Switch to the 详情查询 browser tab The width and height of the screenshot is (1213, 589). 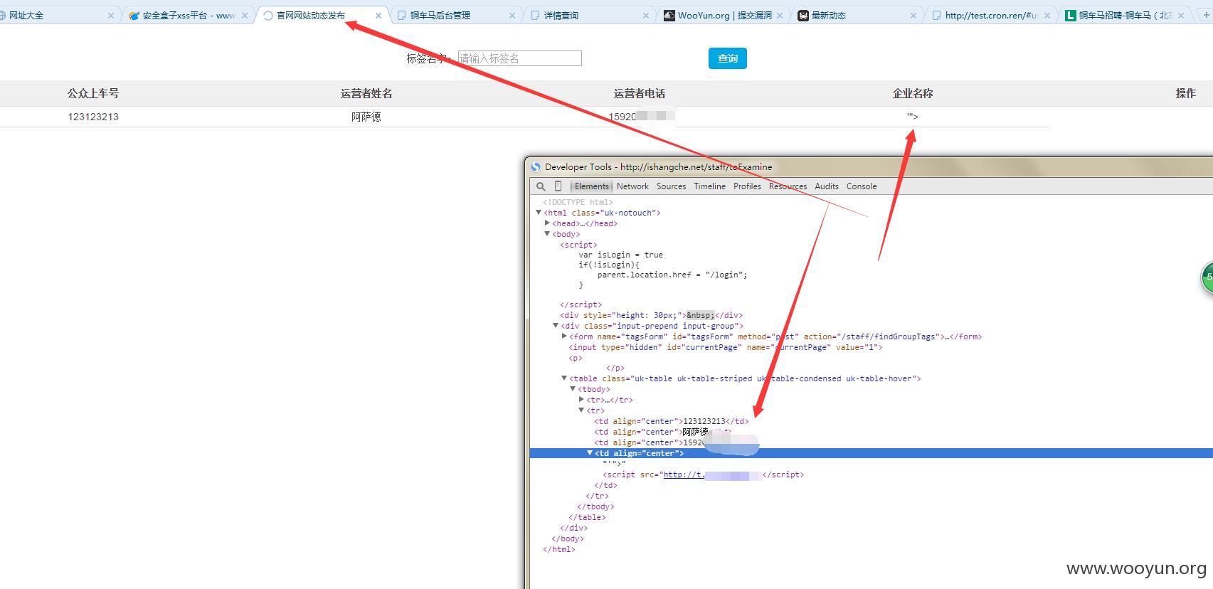tap(589, 15)
